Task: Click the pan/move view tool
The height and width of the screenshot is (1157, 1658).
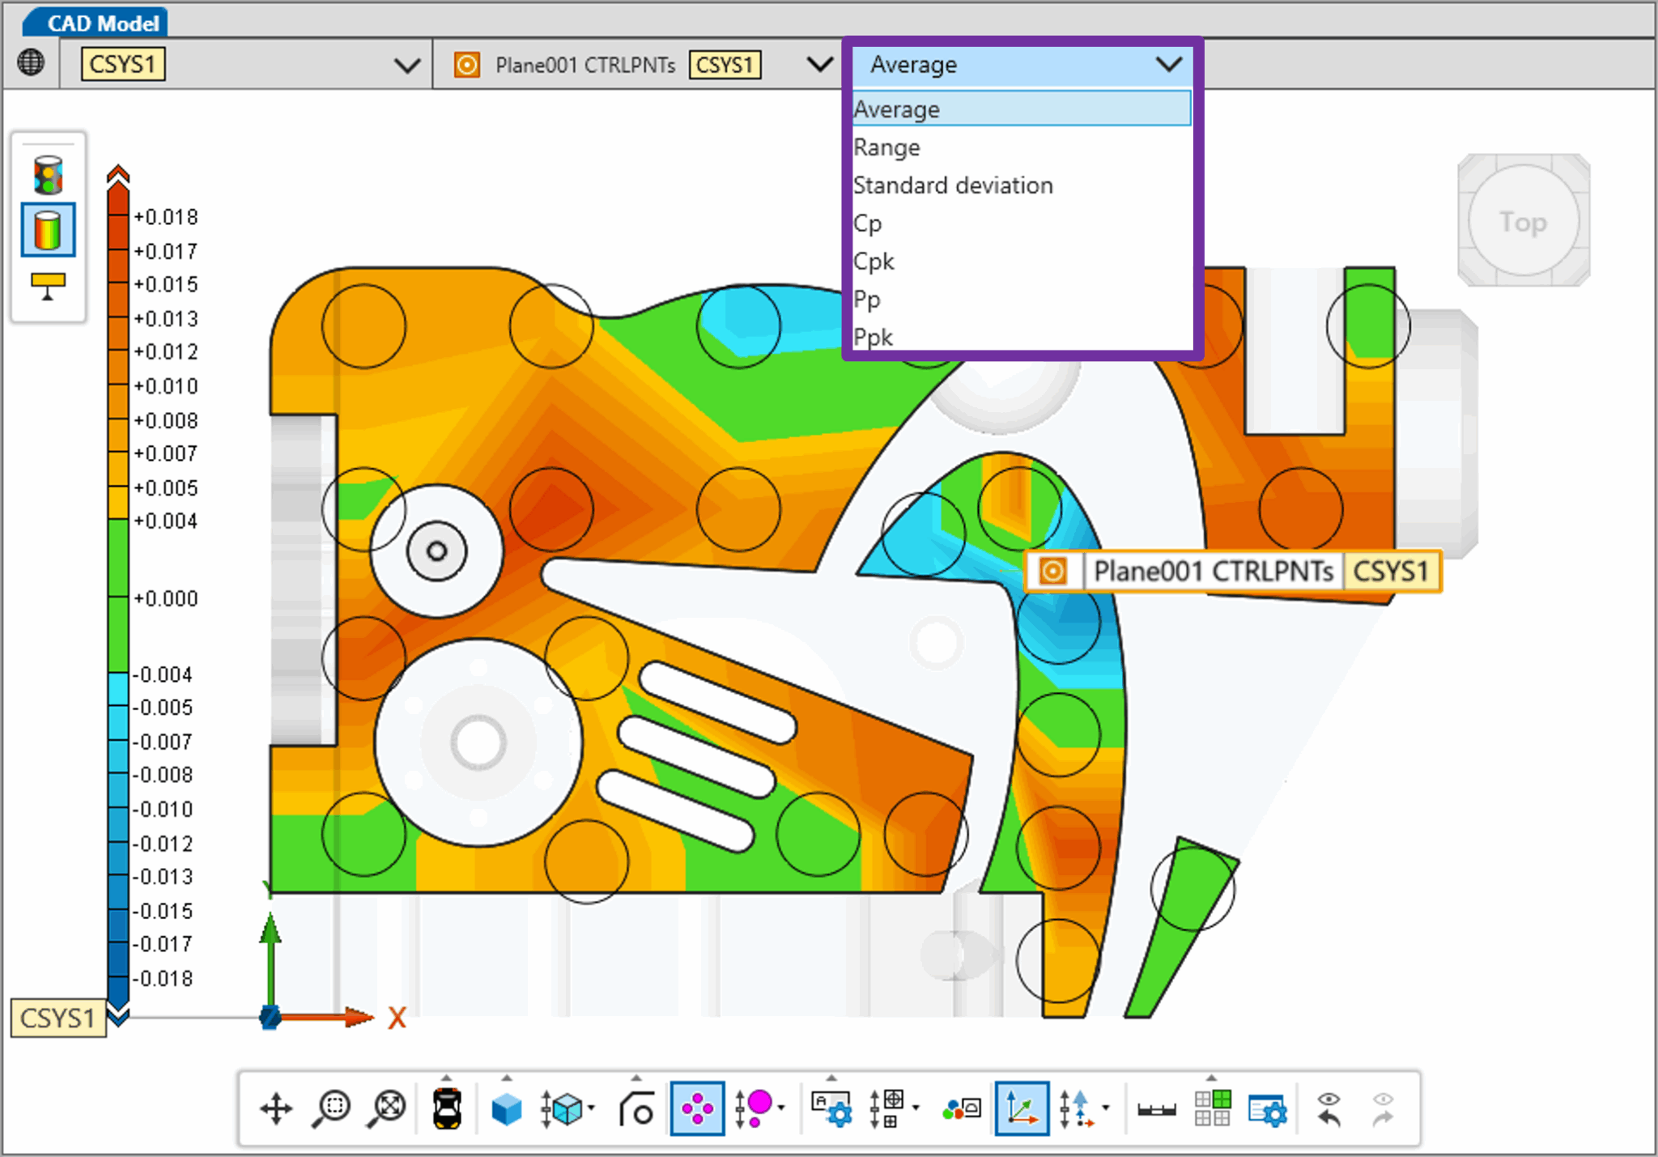Action: pos(276,1109)
